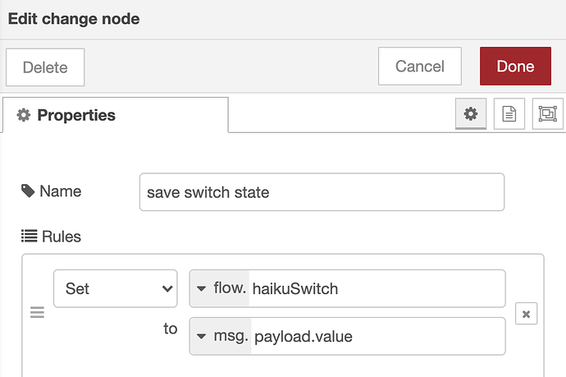Open the node description document icon
Image resolution: width=566 pixels, height=377 pixels.
pos(509,114)
